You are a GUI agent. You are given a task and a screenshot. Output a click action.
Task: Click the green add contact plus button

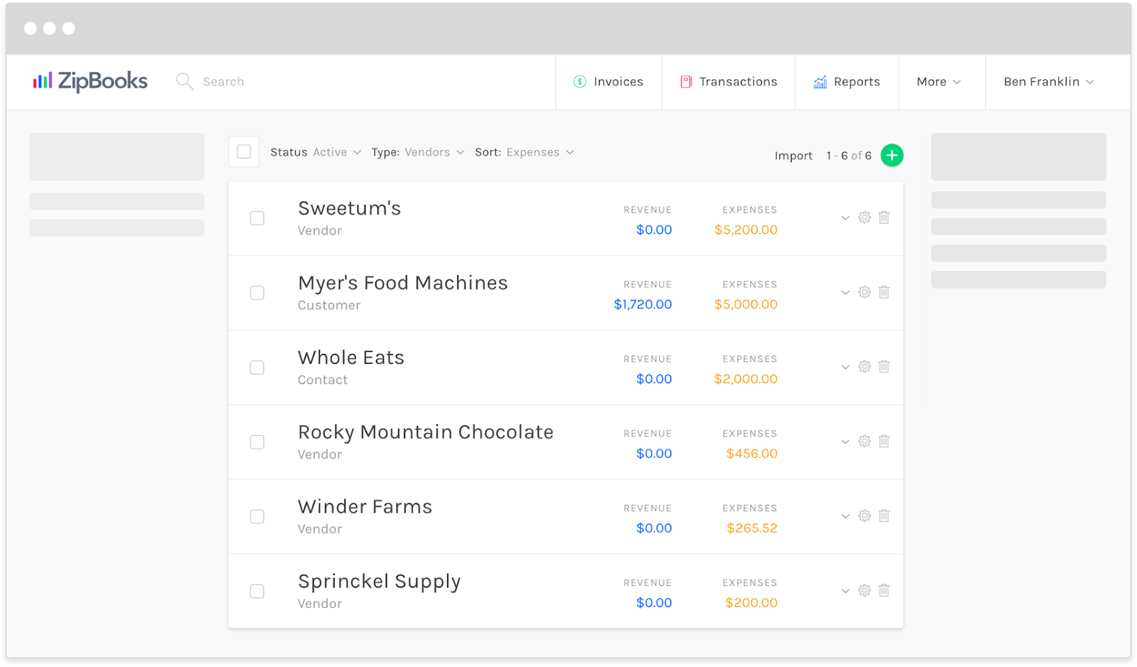(892, 155)
